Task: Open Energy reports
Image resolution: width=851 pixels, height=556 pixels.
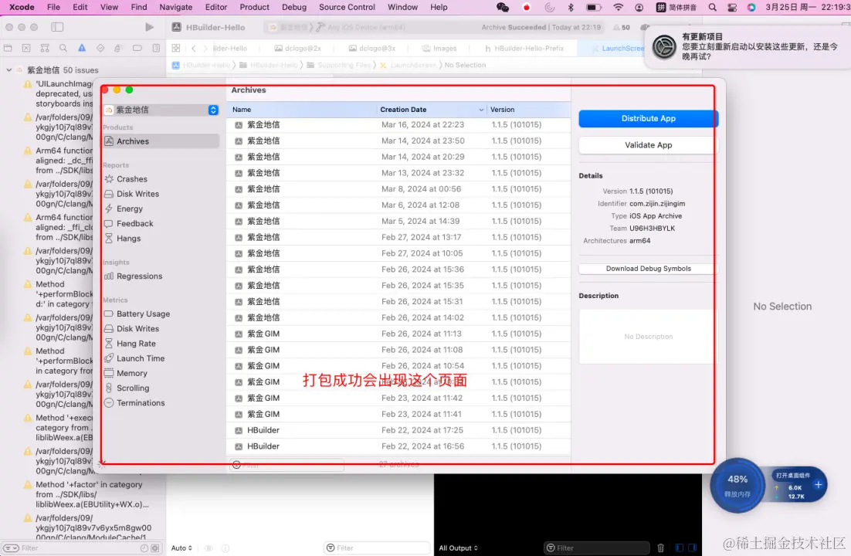Action: [129, 208]
